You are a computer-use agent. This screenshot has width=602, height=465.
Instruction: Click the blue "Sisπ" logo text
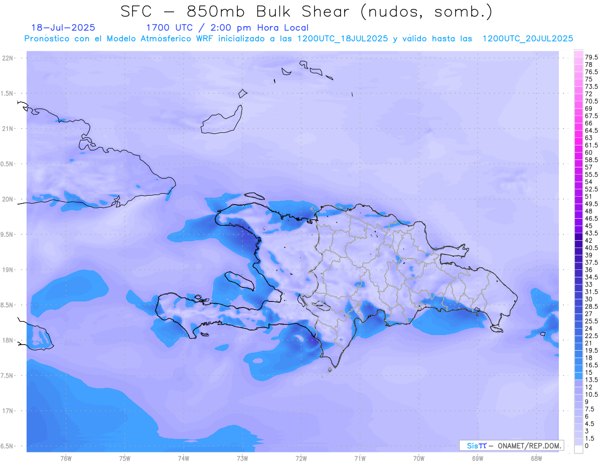tap(477, 445)
